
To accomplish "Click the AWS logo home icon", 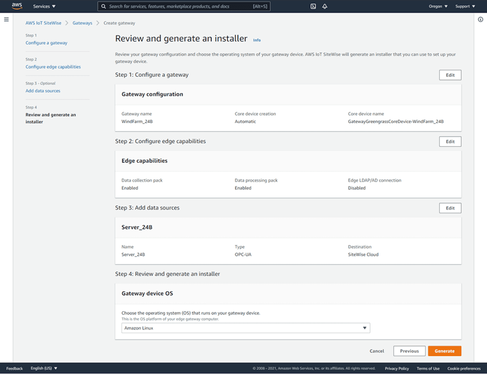I will [x=17, y=6].
